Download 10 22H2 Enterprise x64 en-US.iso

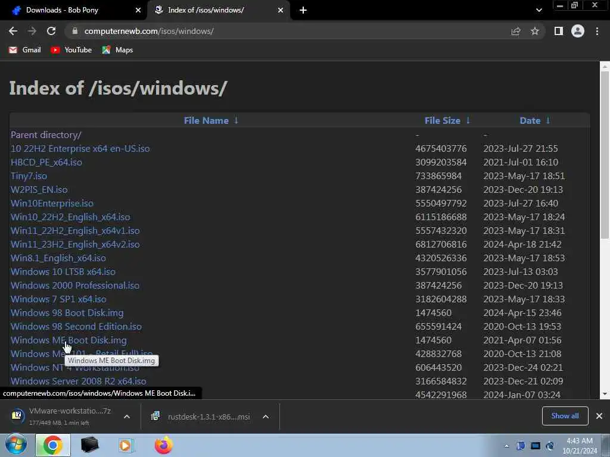tap(80, 148)
